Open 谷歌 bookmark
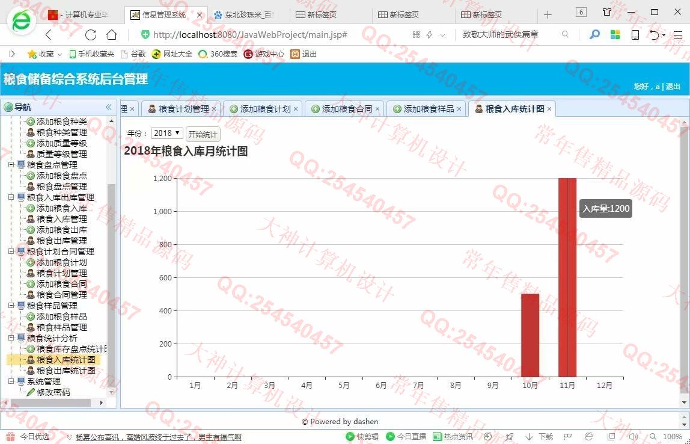The height and width of the screenshot is (444, 690). [x=133, y=54]
